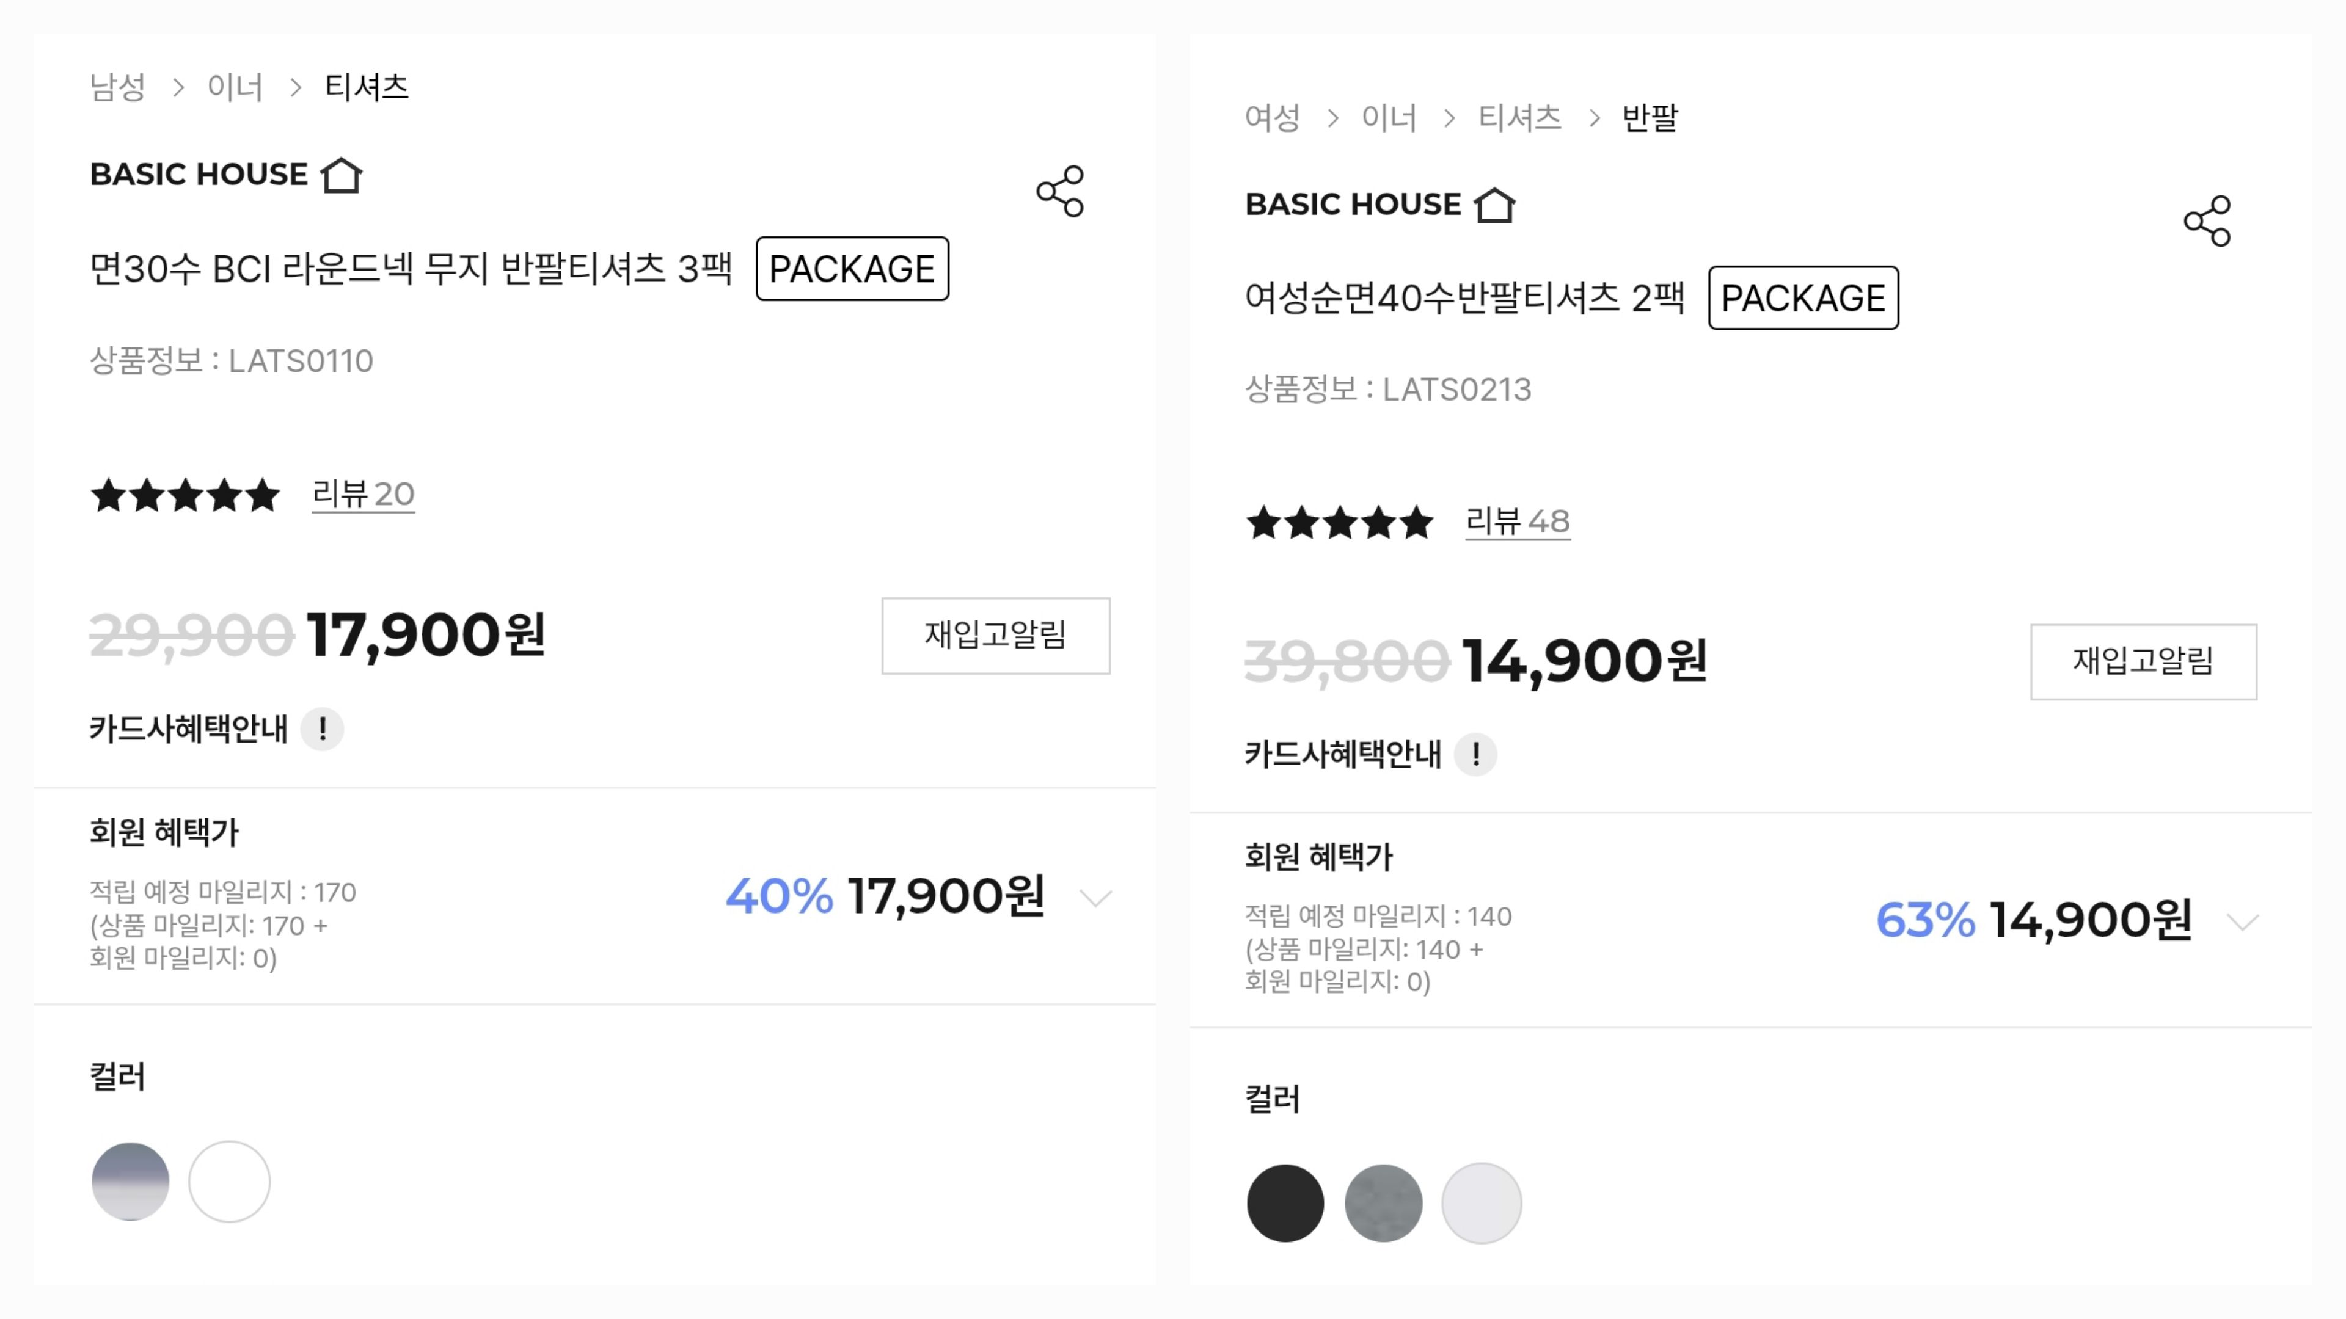This screenshot has width=2346, height=1319.
Task: Expand member price details for 17,900원
Action: pyautogui.click(x=1095, y=898)
